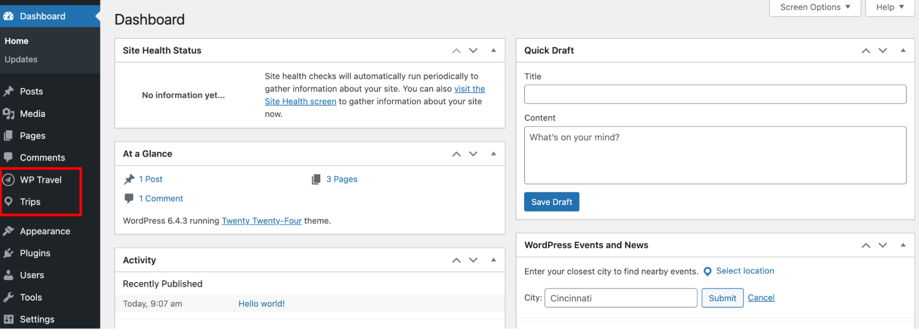Click the Quick Draft Title field

[x=715, y=94]
